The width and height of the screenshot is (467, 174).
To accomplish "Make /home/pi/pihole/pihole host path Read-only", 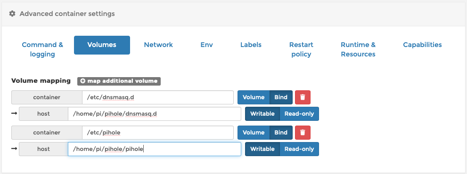I will pos(299,149).
